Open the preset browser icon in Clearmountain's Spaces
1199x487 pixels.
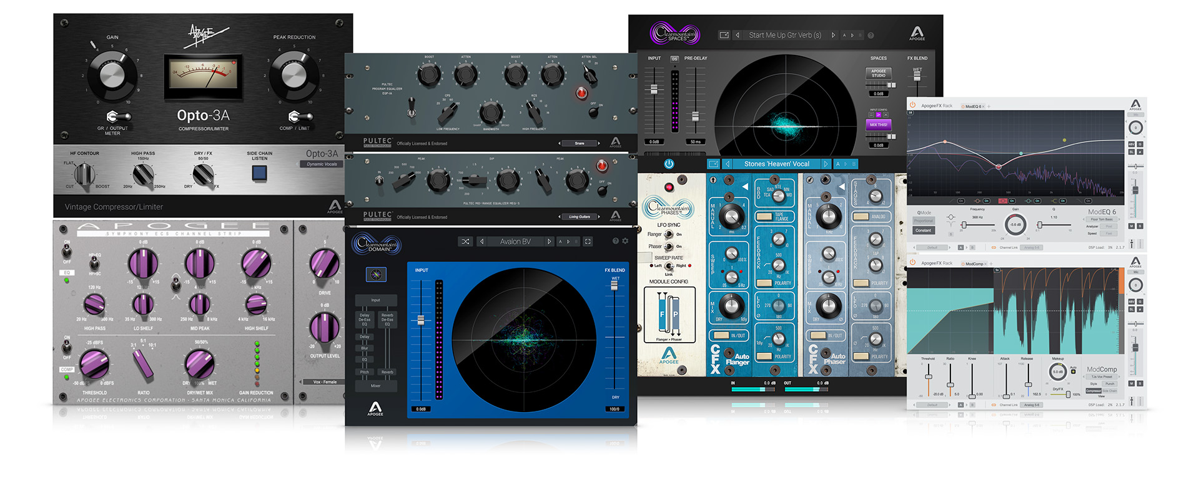coord(724,36)
